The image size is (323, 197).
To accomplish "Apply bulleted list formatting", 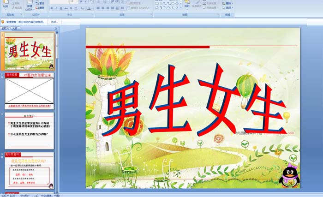I will pyautogui.click(x=99, y=2).
